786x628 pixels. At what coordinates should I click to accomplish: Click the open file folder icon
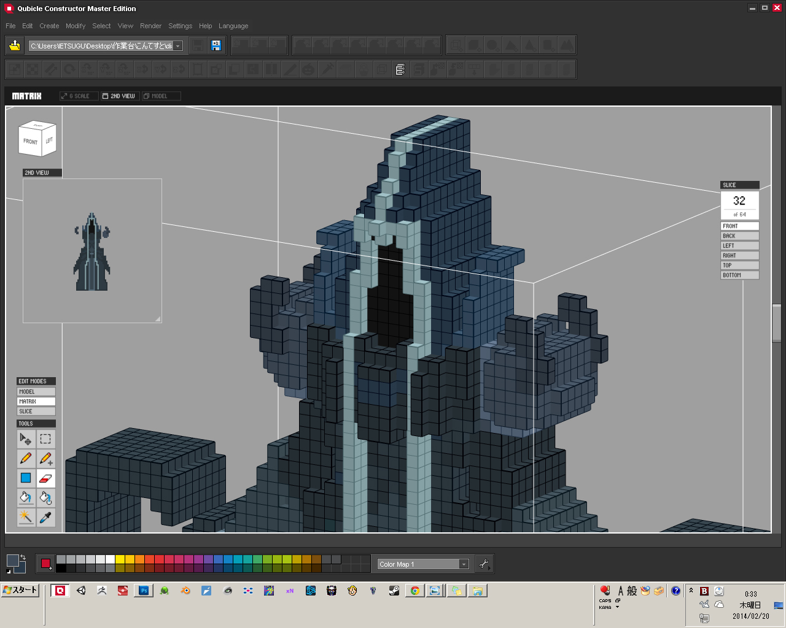click(15, 45)
